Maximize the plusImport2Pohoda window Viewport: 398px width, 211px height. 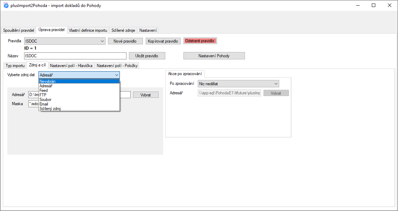pos(374,5)
